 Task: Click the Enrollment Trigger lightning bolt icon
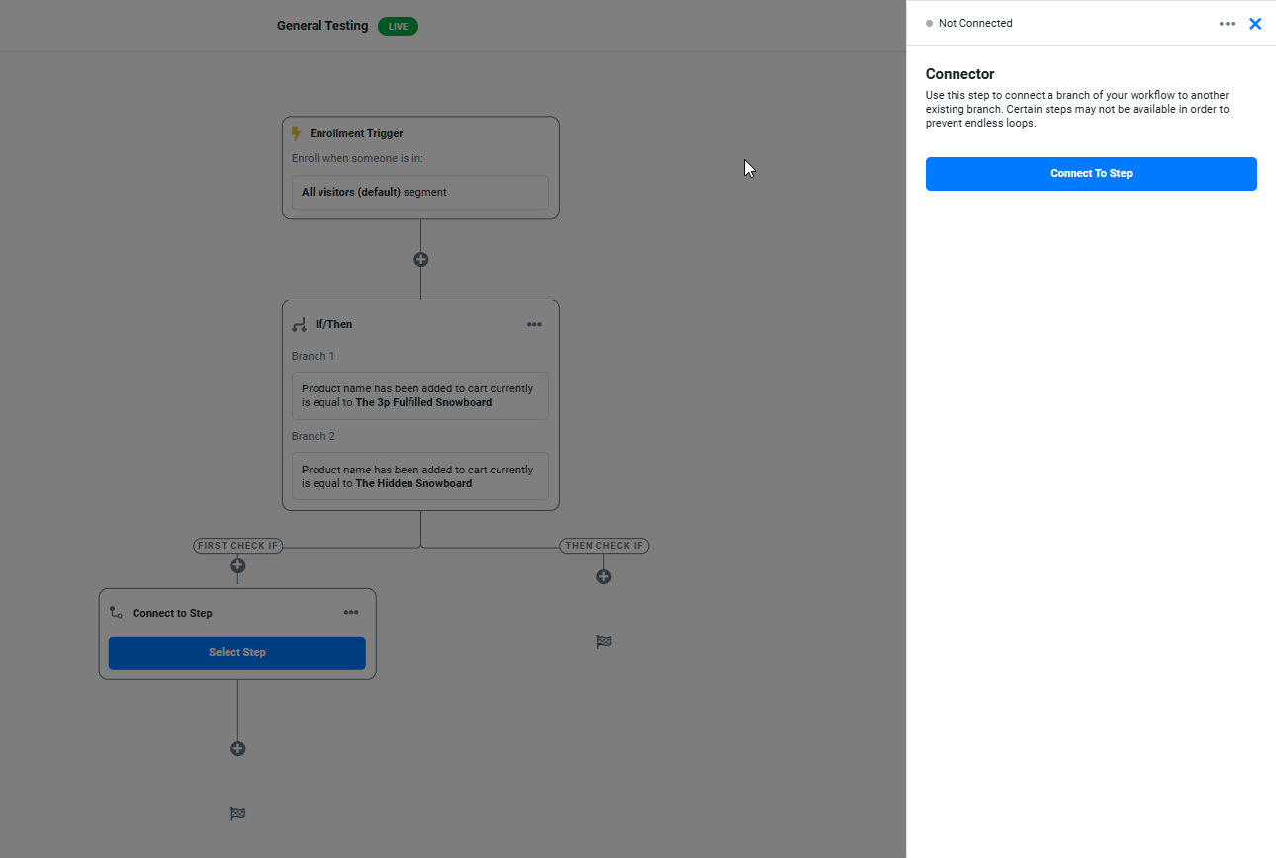point(296,133)
